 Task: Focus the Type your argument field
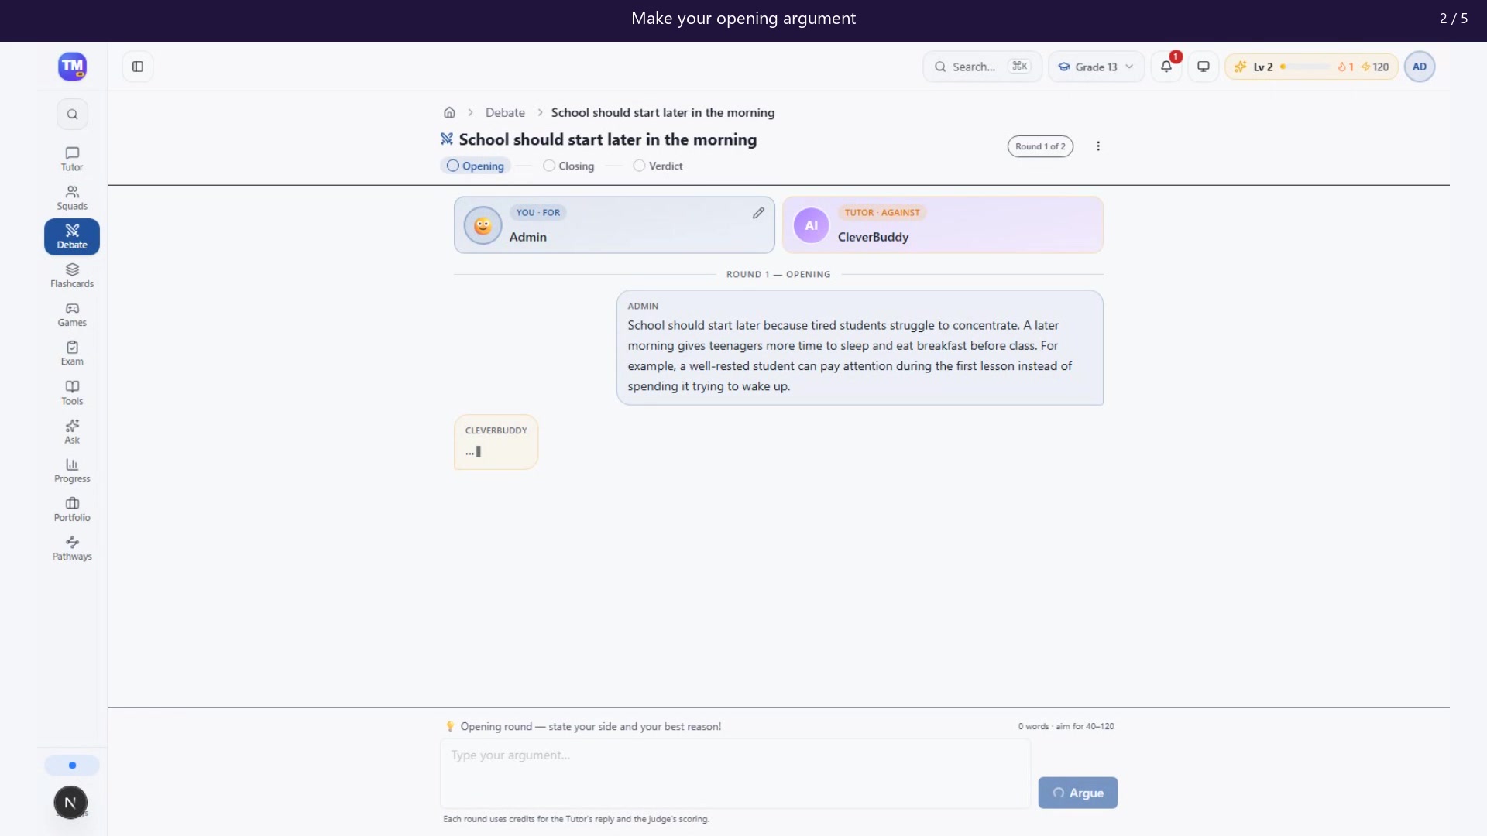pos(735,773)
